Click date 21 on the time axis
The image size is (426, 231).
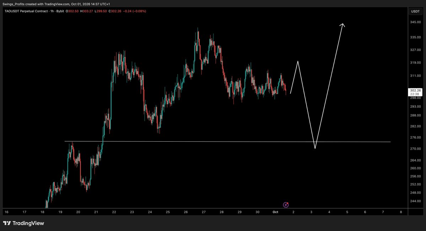coord(96,212)
